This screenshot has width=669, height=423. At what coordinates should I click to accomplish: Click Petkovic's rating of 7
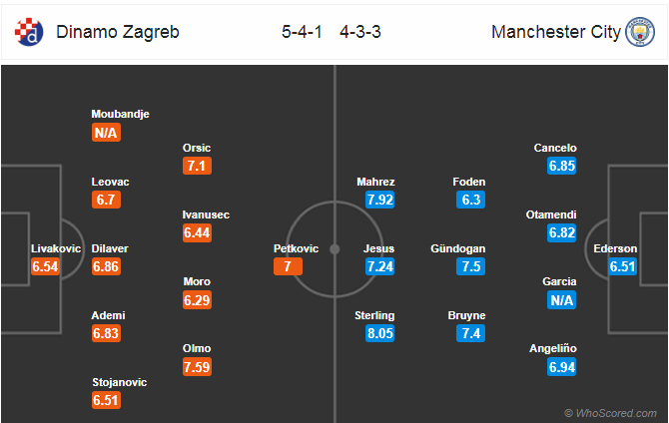point(288,266)
